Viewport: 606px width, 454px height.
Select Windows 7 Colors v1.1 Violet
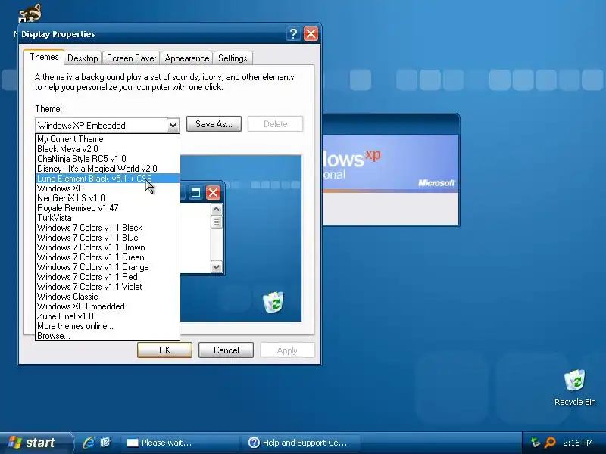[108, 287]
